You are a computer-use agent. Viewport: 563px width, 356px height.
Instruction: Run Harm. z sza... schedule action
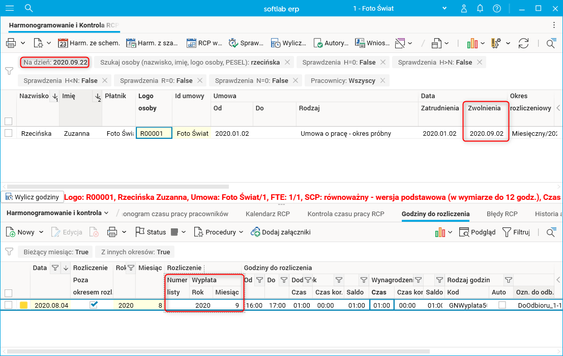[x=152, y=43]
